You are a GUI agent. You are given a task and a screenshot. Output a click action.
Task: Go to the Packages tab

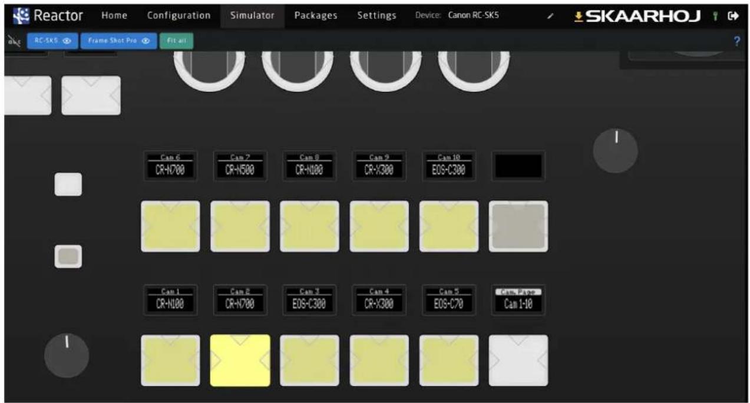click(x=316, y=15)
